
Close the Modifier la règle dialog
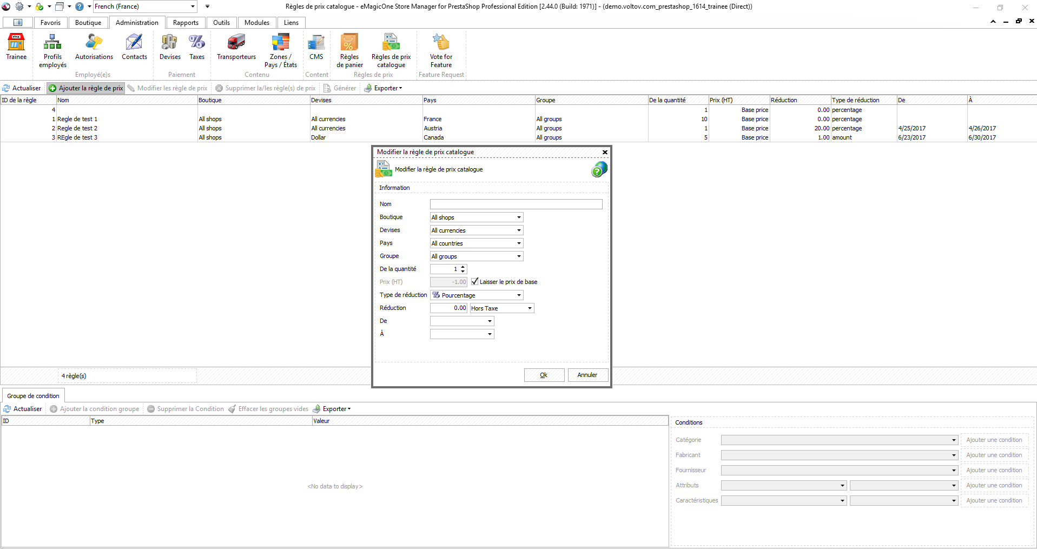coord(605,153)
